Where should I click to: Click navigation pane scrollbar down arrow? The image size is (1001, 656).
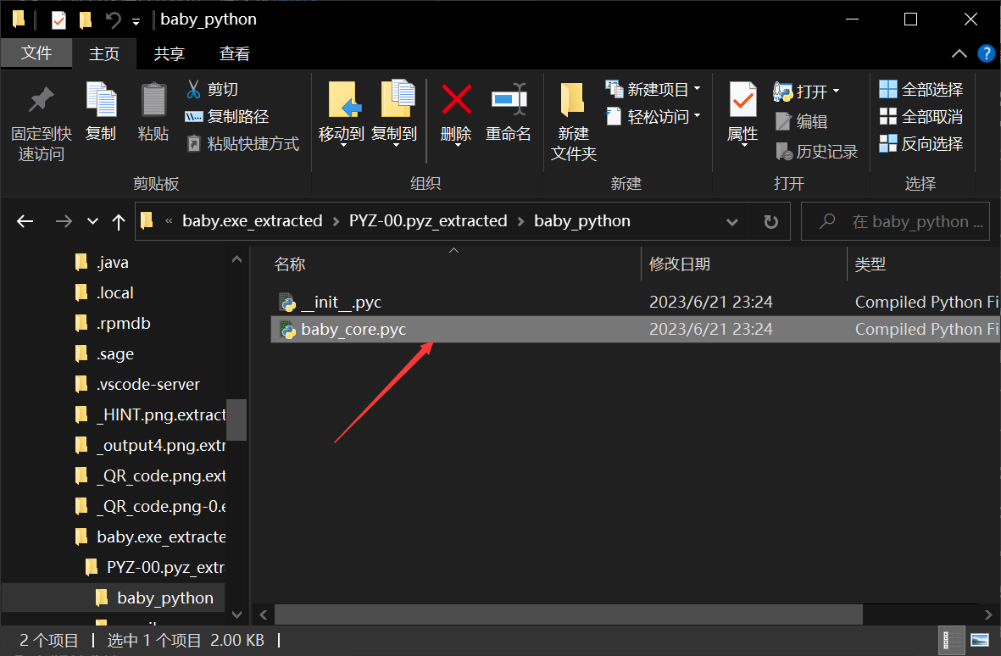click(x=236, y=614)
